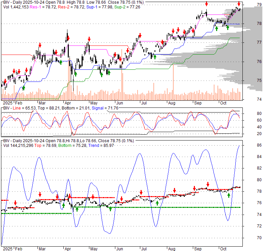Click the 20 level label on oscillator axis

click(x=259, y=134)
